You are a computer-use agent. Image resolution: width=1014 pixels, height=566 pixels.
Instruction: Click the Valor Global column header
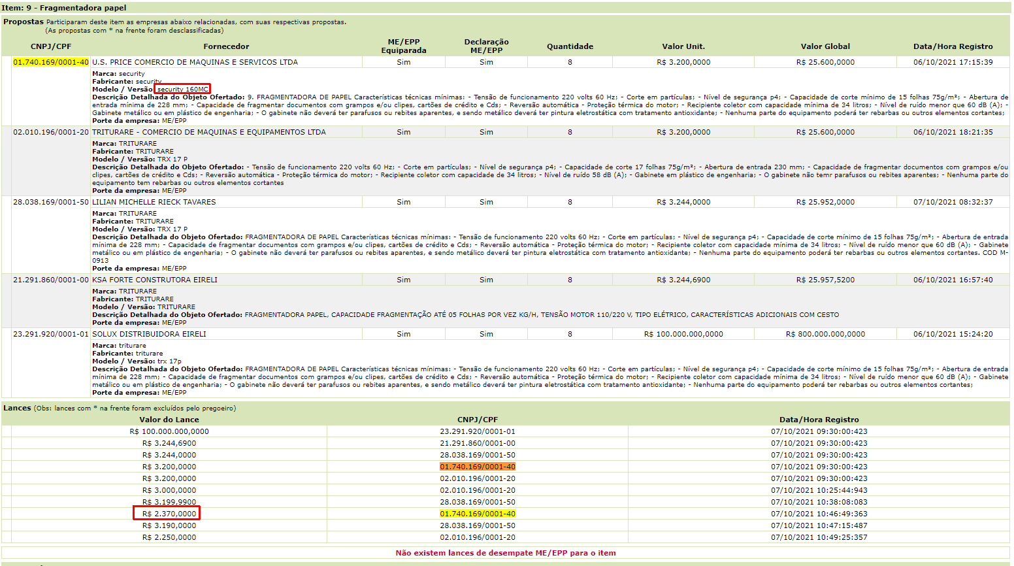click(825, 46)
